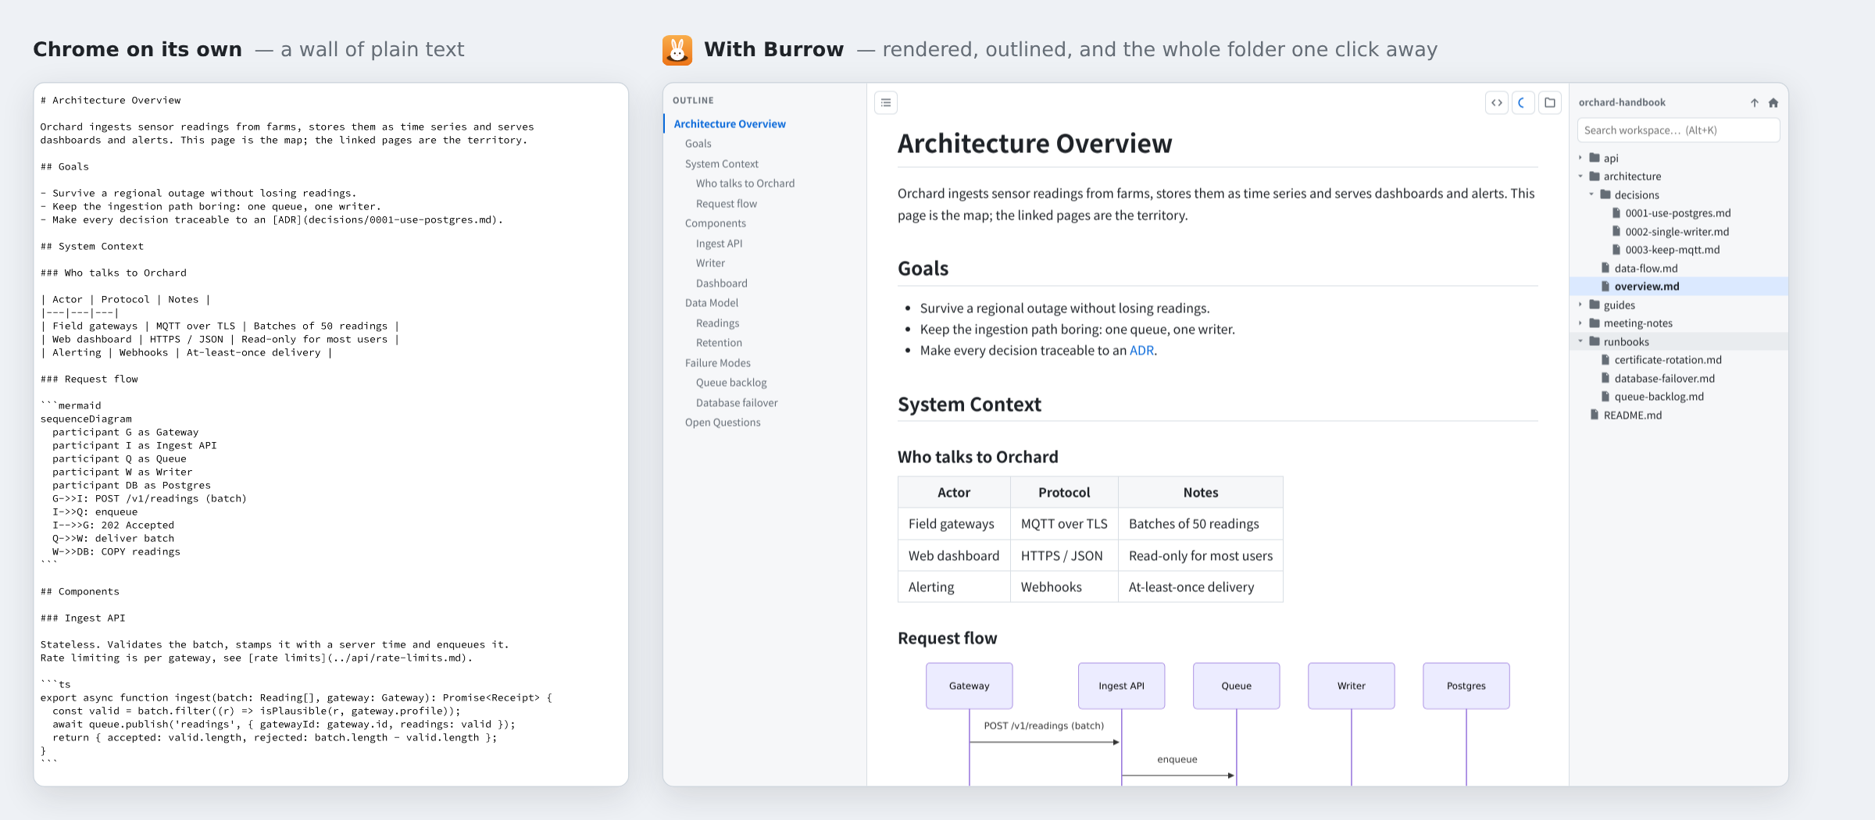This screenshot has width=1875, height=820.
Task: Click the Writer participant box in the diagram
Action: click(1352, 686)
